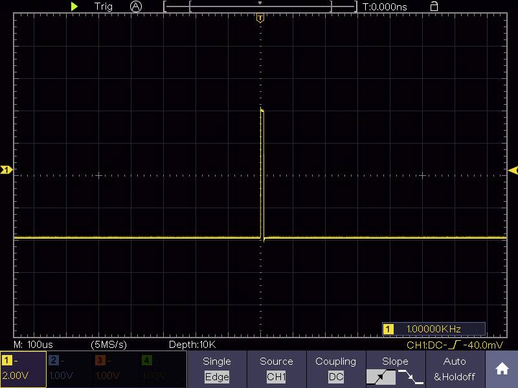Screen dimensions: 518x388
Task: Click the CH1:DC trigger status readout
Action: tap(453, 345)
